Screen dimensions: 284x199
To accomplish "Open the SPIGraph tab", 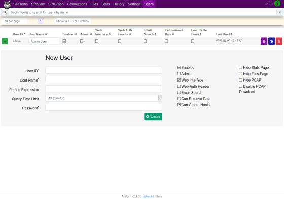I will point(56,4).
